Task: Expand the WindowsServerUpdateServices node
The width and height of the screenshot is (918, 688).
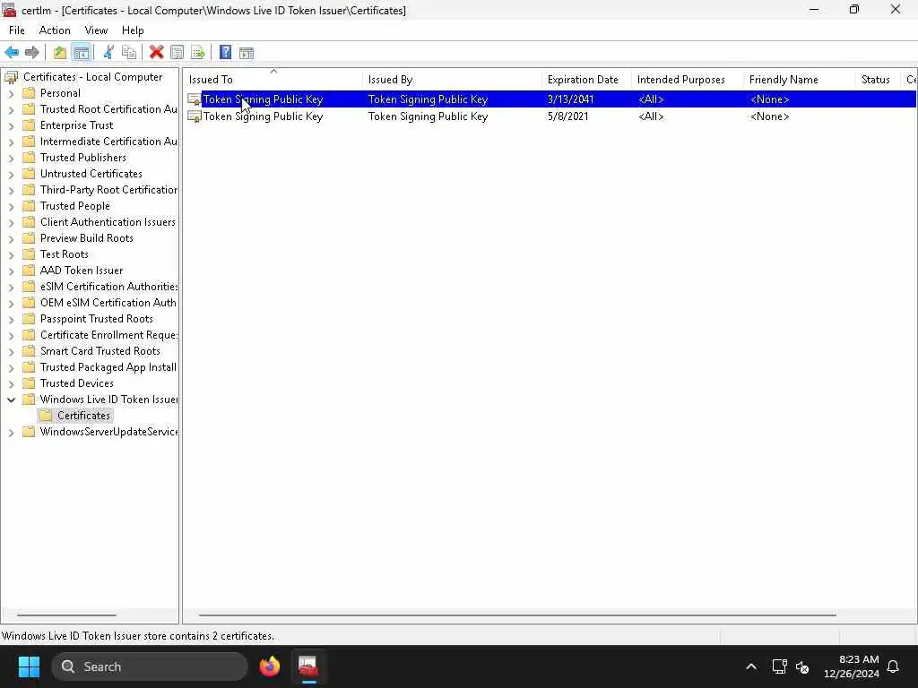Action: [x=11, y=433]
